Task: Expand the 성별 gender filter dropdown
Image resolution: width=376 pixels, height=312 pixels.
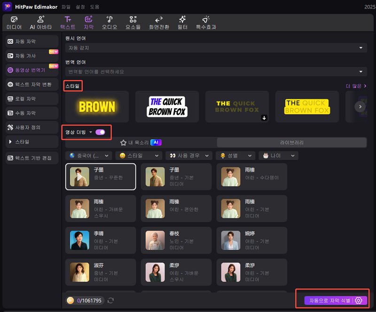Action: 237,155
